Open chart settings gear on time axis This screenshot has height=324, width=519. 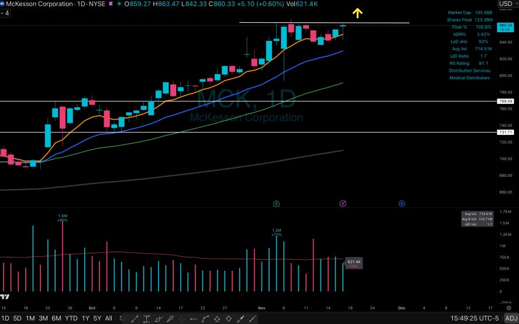click(x=508, y=308)
